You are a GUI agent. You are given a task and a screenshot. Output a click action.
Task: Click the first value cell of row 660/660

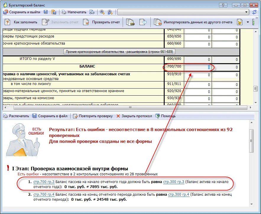click(198, 44)
